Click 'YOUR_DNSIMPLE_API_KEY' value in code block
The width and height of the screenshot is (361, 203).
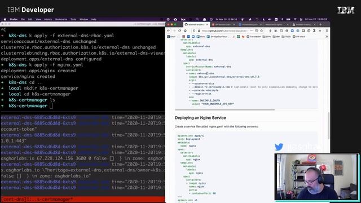tap(218, 104)
